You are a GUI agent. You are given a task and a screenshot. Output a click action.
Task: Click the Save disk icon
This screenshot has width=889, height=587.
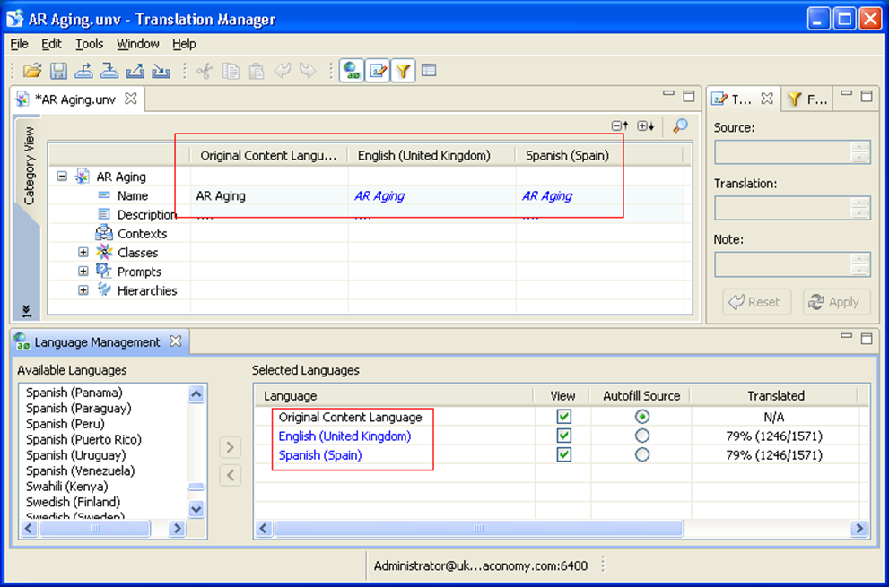click(58, 71)
